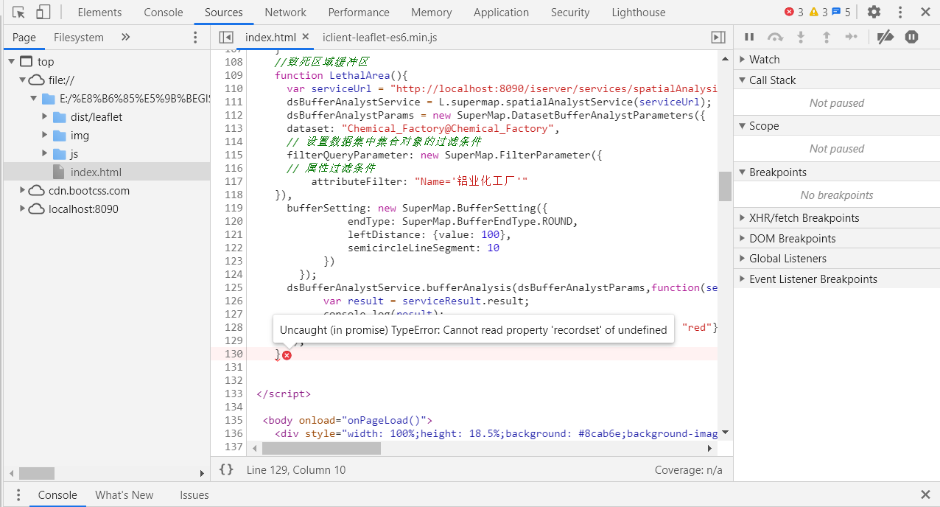Close the index.html editor tab
The image size is (940, 507).
pyautogui.click(x=306, y=36)
